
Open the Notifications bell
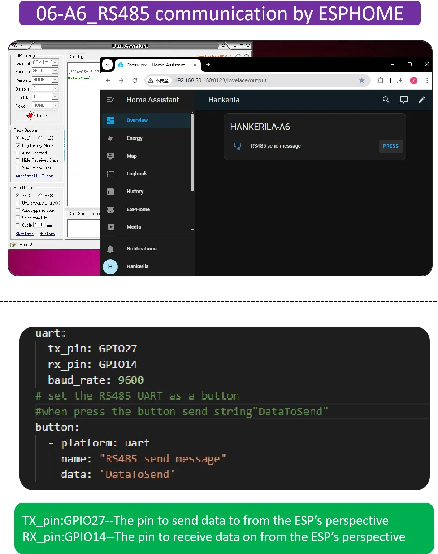coord(110,249)
